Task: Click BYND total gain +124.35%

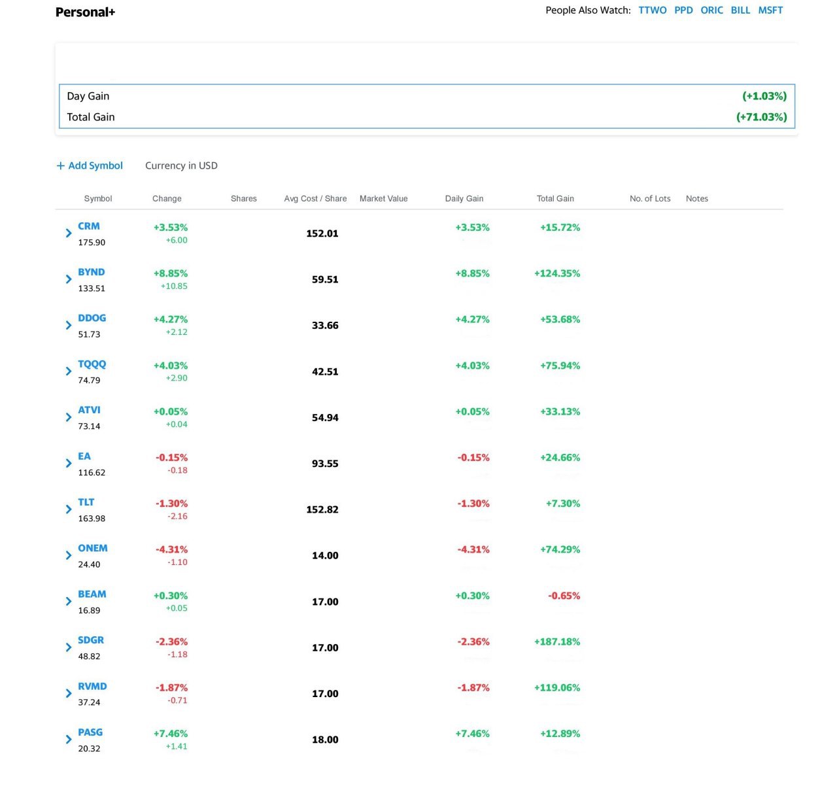Action: (557, 273)
